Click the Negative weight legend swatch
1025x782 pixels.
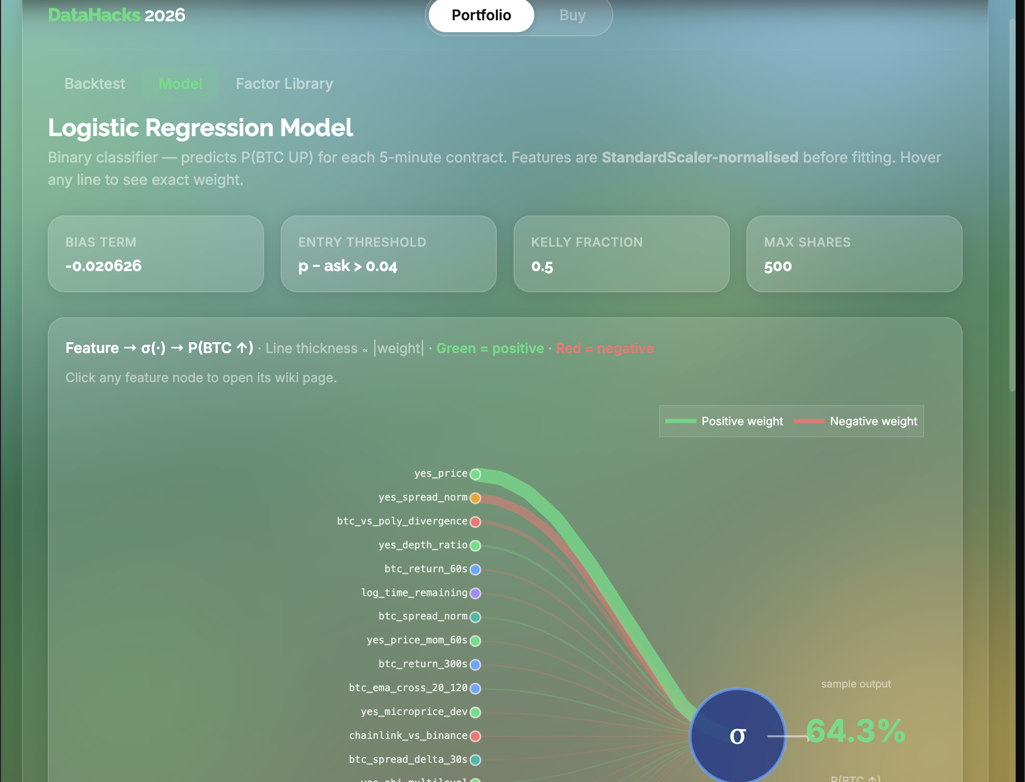click(x=809, y=421)
